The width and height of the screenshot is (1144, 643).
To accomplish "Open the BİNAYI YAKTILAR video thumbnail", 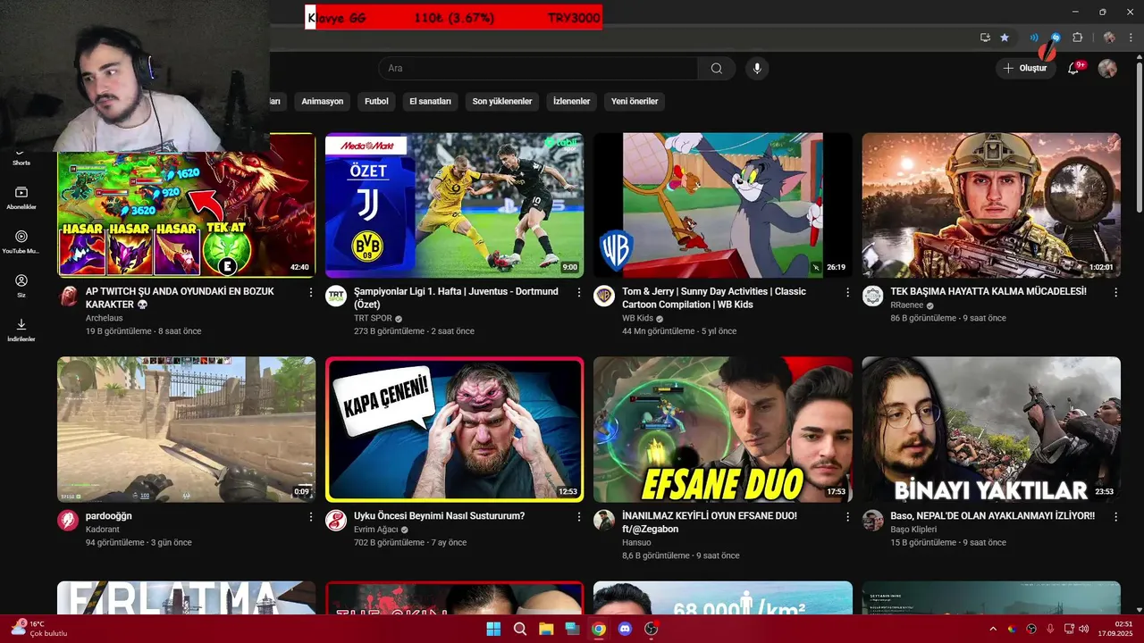I will click(991, 430).
